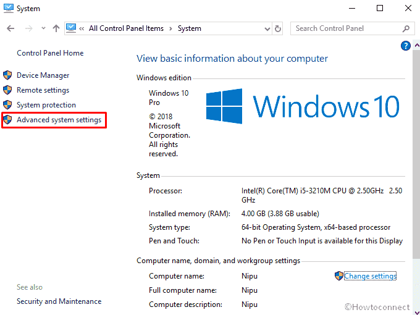Click the Computer description value Nipu
This screenshot has height=315, width=420.
pyautogui.click(x=250, y=304)
